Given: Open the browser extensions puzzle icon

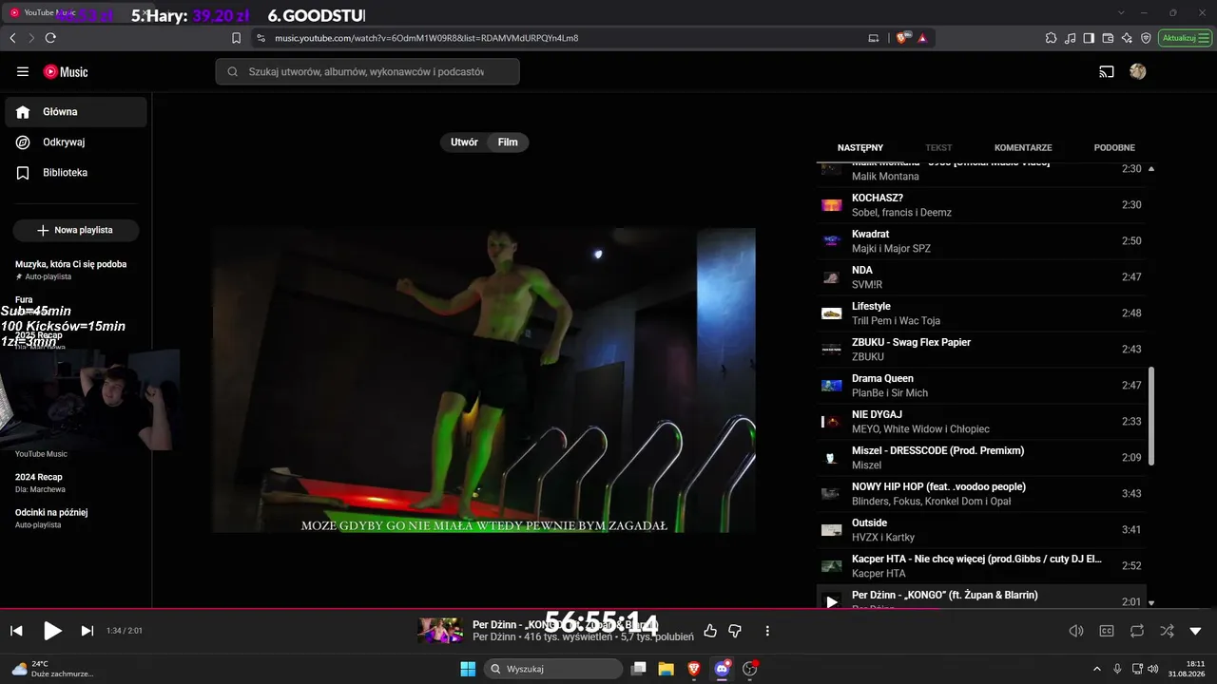Looking at the screenshot, I should point(1051,38).
